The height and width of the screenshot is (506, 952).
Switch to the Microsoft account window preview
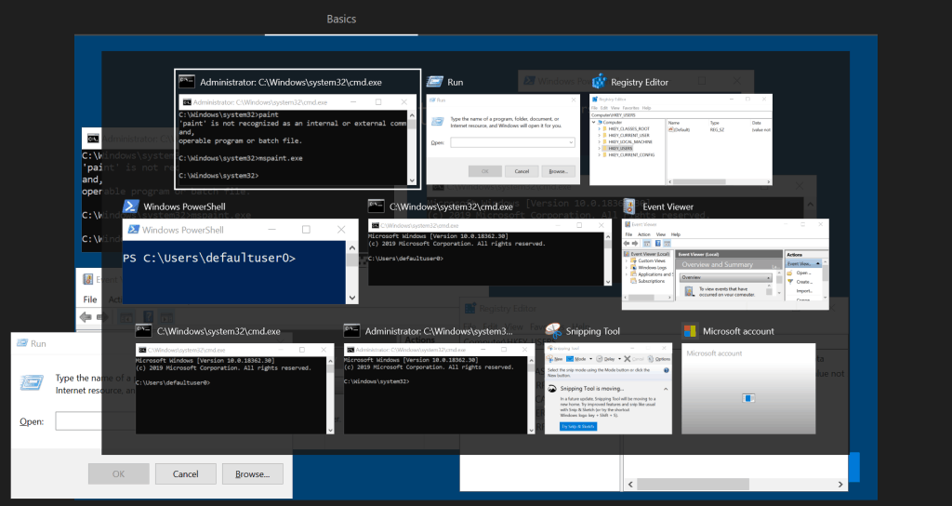(748, 389)
